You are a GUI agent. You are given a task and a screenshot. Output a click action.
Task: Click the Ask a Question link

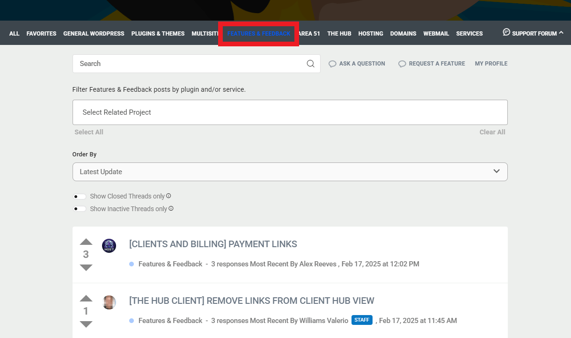click(362, 64)
